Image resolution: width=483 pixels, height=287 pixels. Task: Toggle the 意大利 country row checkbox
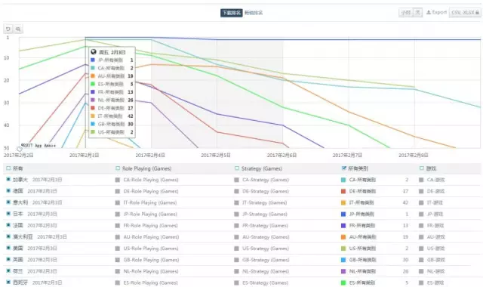coord(8,202)
